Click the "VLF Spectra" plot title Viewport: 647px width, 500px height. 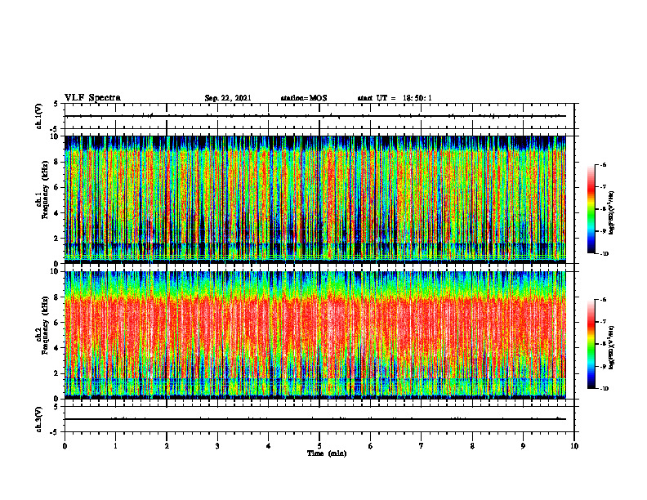click(x=92, y=98)
